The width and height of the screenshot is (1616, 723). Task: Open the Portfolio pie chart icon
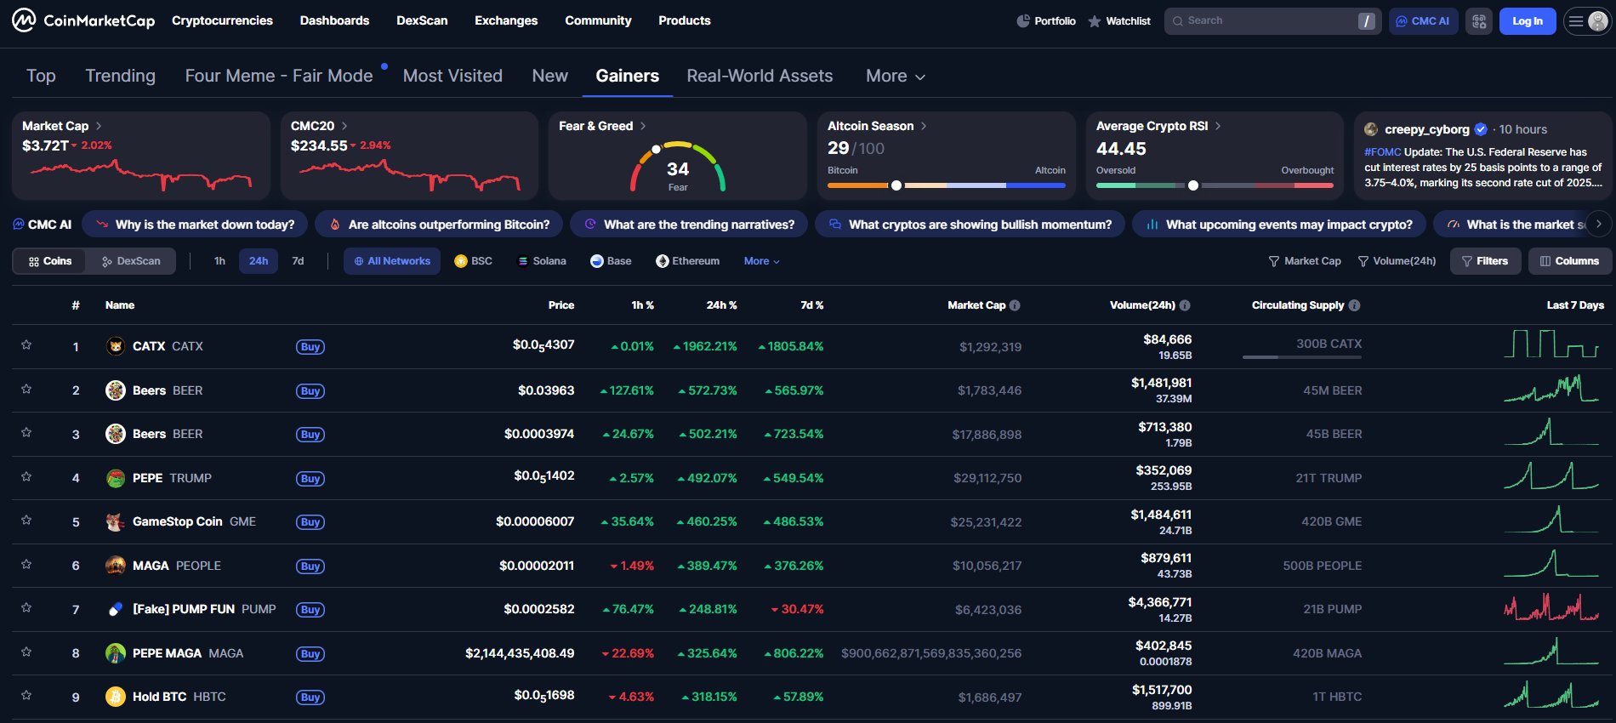[x=1023, y=21]
